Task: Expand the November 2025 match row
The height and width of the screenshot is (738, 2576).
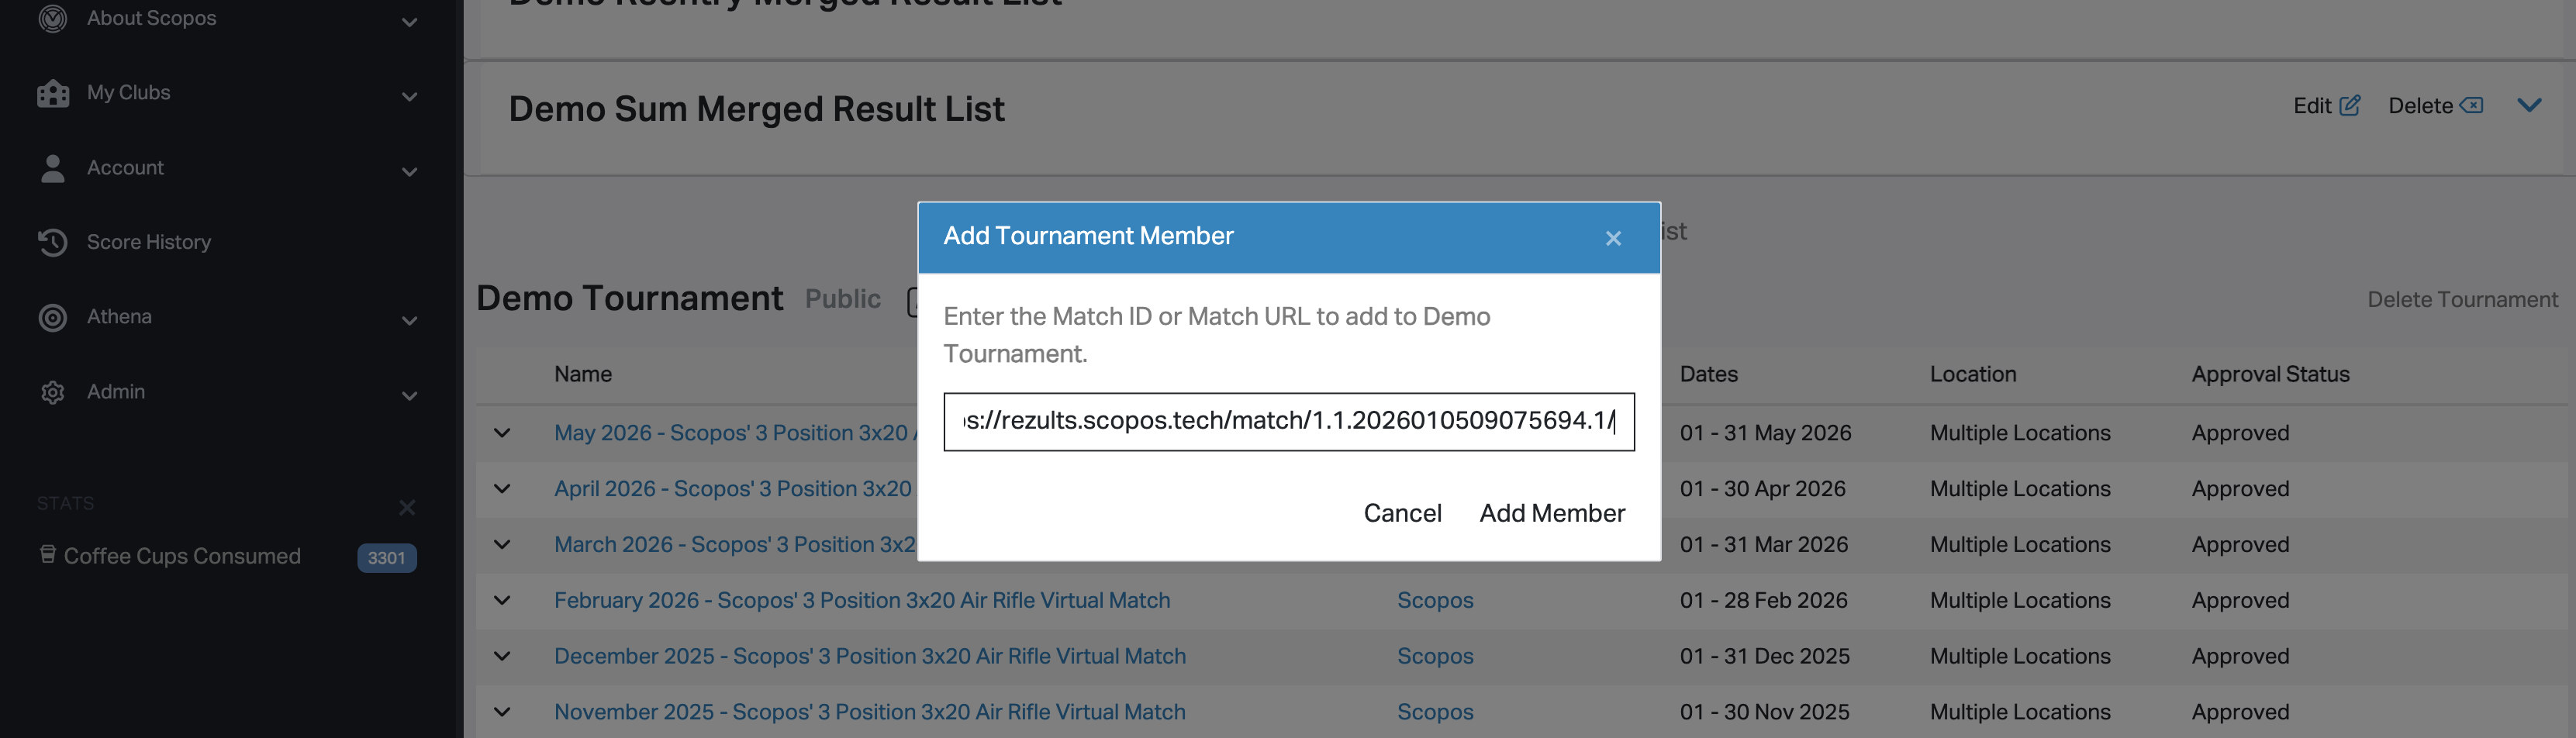Action: (x=502, y=713)
